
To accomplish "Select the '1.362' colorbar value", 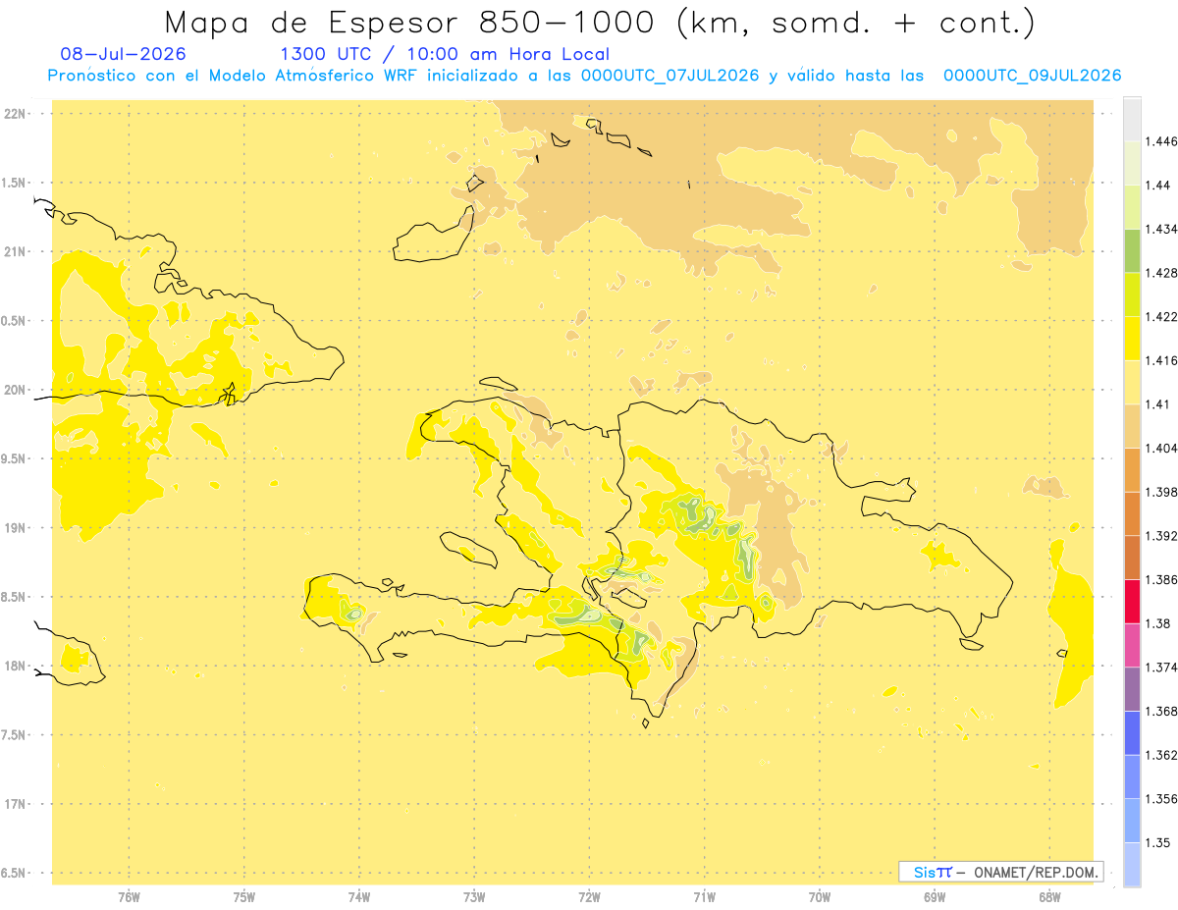I will click(1163, 755).
